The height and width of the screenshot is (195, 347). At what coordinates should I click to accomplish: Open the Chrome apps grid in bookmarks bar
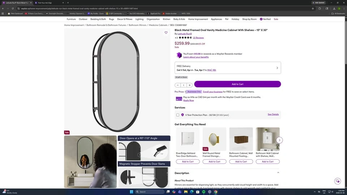pyautogui.click(x=3, y=13)
